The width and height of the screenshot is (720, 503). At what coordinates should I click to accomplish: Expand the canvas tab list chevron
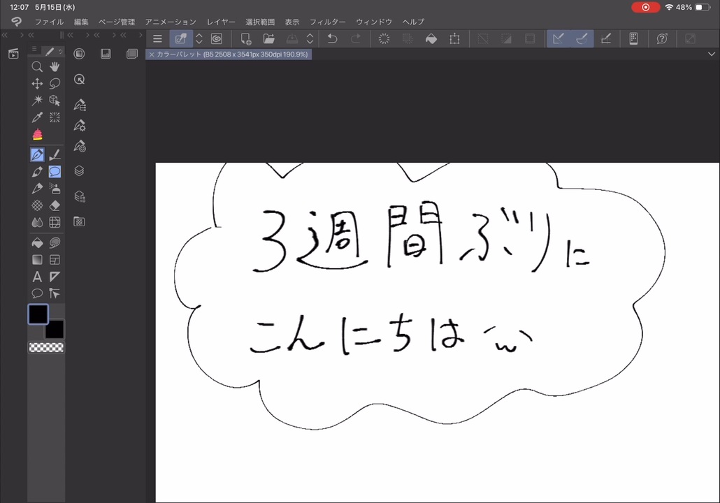pyautogui.click(x=712, y=54)
